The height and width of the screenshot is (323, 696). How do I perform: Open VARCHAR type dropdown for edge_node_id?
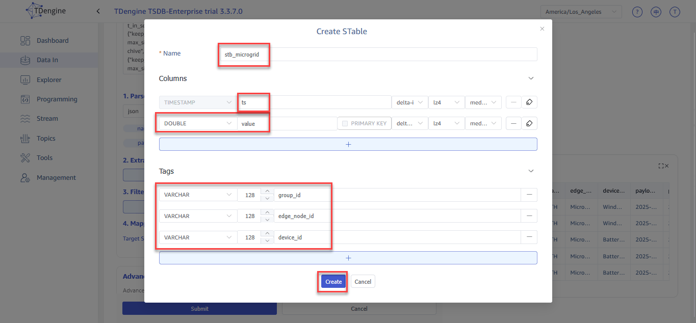pyautogui.click(x=198, y=216)
